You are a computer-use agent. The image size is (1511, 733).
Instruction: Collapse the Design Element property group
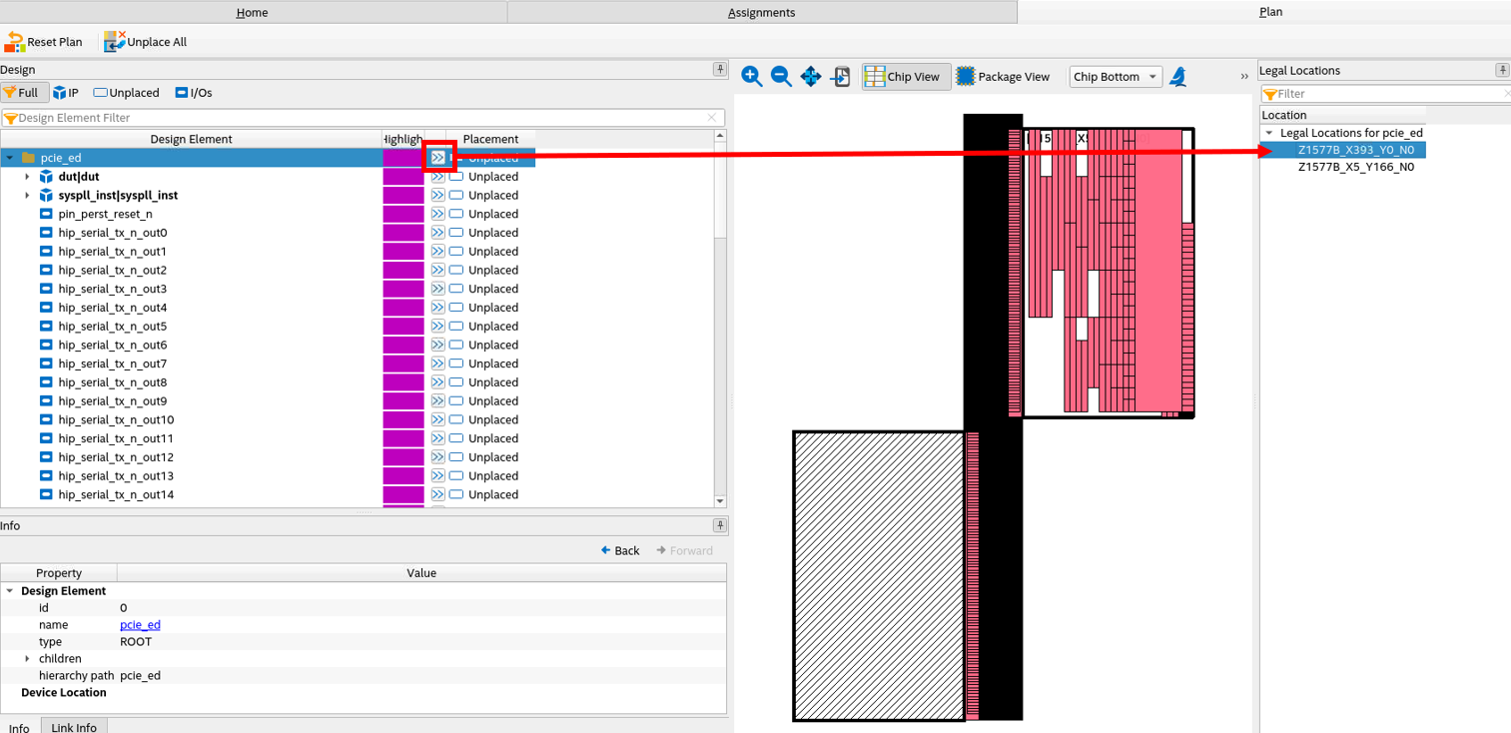[10, 591]
